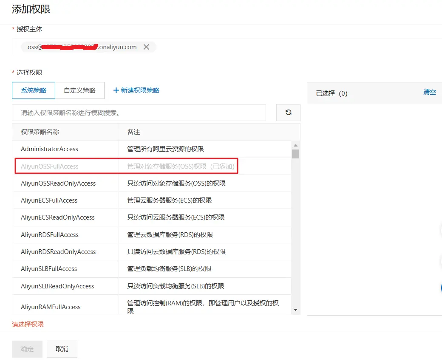Click the plus icon for 新建权限策略
The height and width of the screenshot is (361, 442).
116,90
